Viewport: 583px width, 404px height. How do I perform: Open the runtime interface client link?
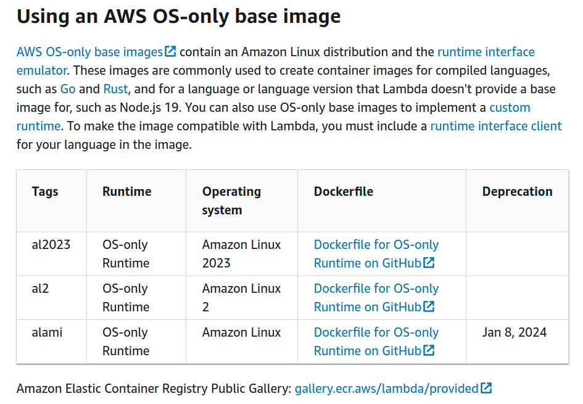pyautogui.click(x=495, y=126)
